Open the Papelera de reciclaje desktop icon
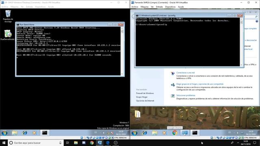This screenshot has height=146, width=260. click(x=8, y=16)
